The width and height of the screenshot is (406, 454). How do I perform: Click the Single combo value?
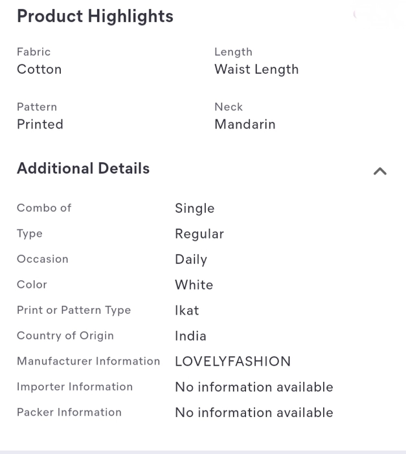(195, 208)
